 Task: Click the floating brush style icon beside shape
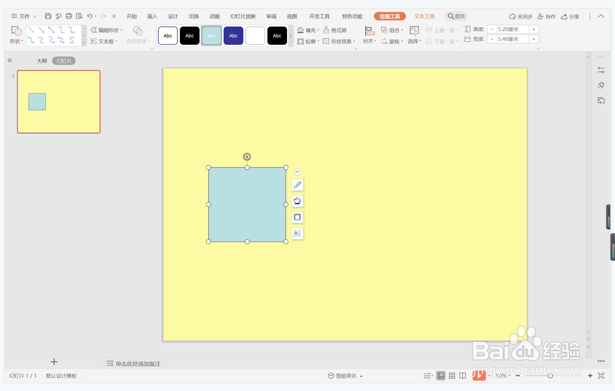point(297,185)
